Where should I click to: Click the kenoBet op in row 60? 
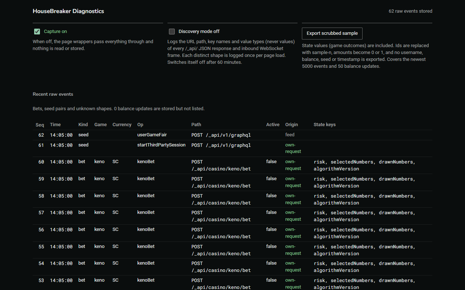click(x=146, y=162)
